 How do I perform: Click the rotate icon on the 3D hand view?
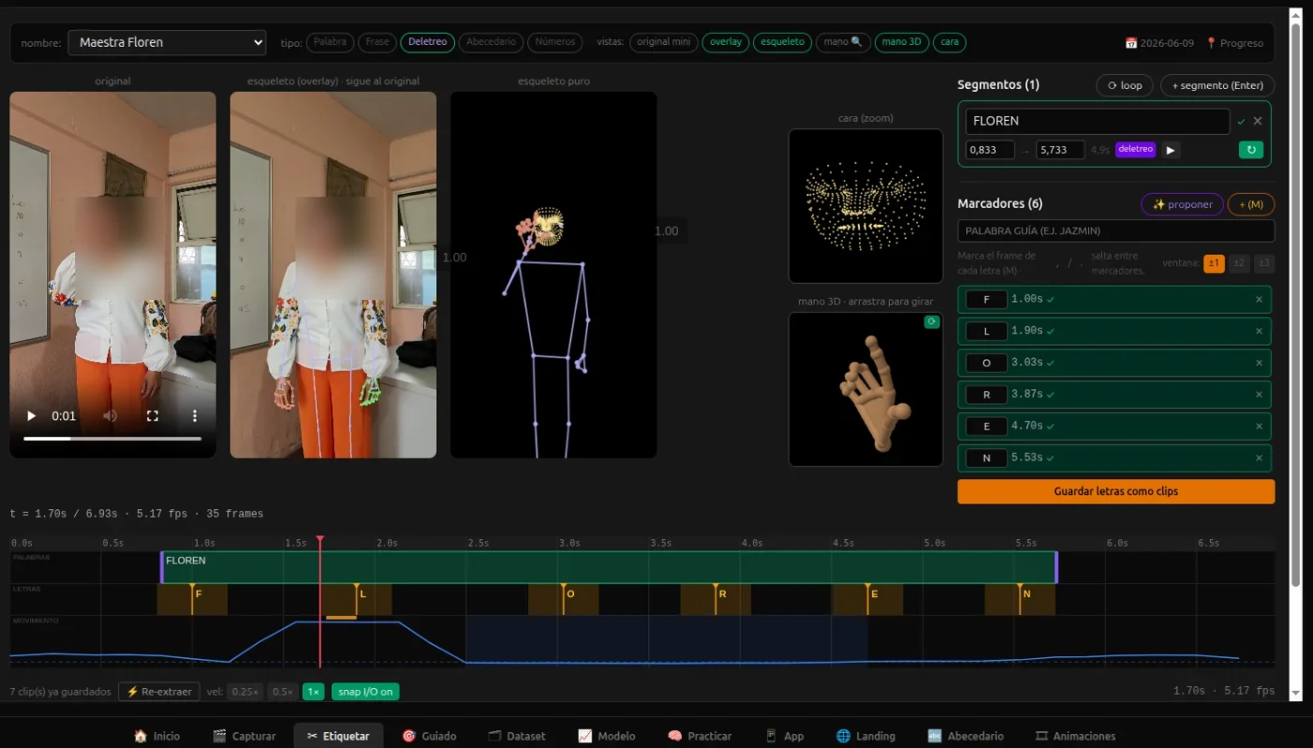tap(931, 322)
